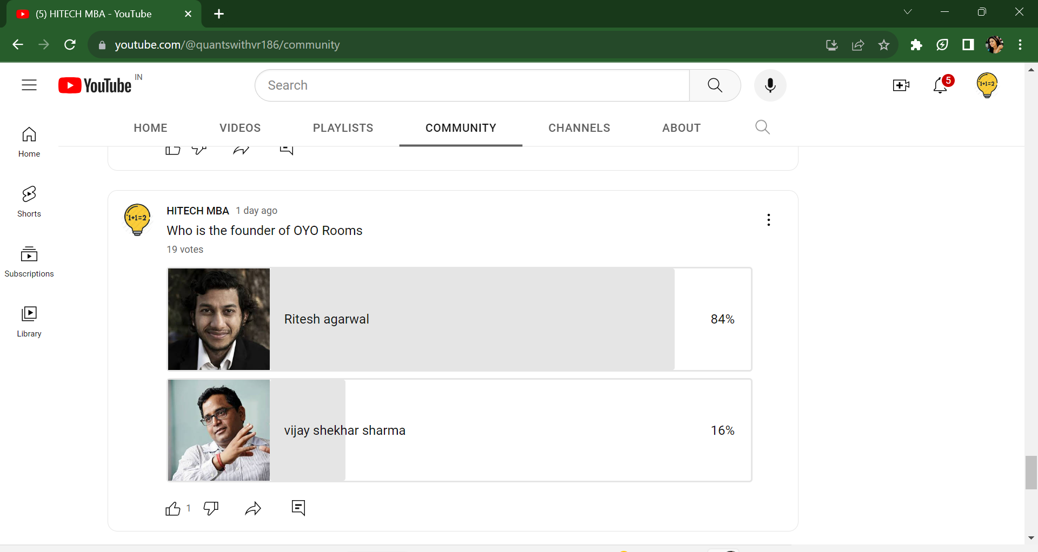Click the YouTube logo

point(95,85)
